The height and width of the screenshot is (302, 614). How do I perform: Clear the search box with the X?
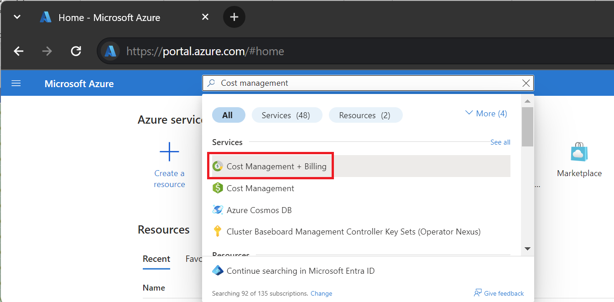(x=526, y=83)
